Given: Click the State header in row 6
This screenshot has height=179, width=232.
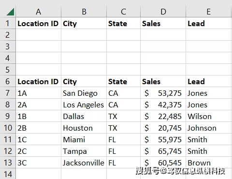Looking at the screenshot, I should pyautogui.click(x=123, y=81).
